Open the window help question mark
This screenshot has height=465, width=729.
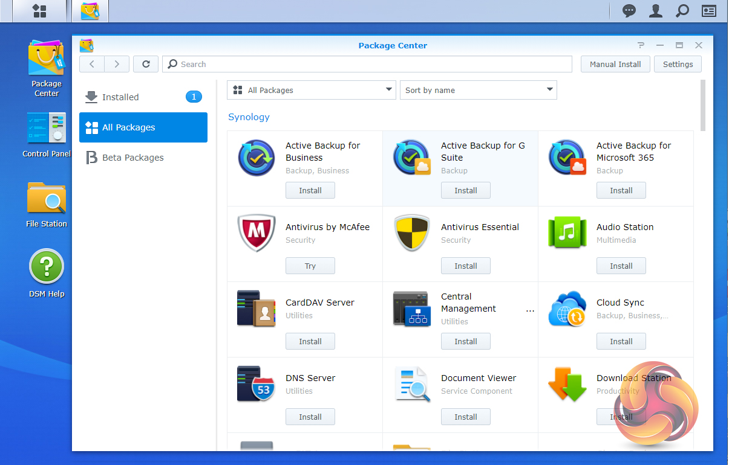[641, 45]
